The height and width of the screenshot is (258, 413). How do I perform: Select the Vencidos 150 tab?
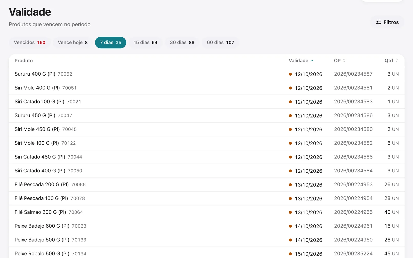pyautogui.click(x=30, y=43)
